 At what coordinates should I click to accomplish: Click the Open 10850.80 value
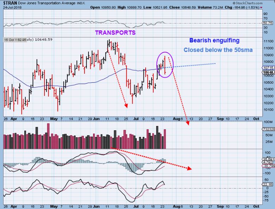103,7
